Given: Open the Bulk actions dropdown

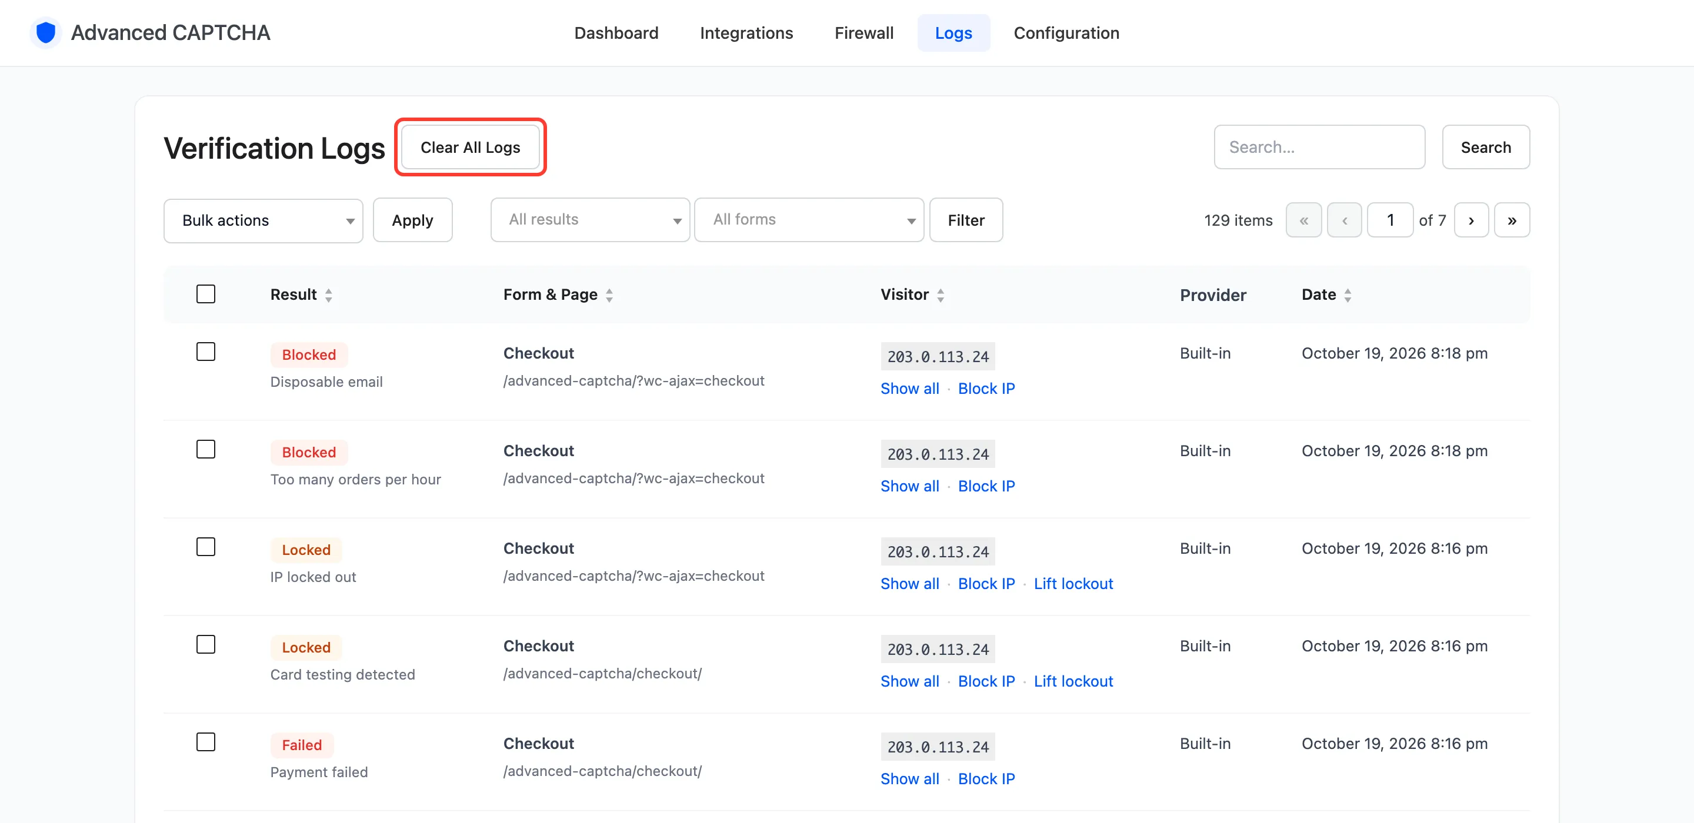Looking at the screenshot, I should tap(263, 220).
